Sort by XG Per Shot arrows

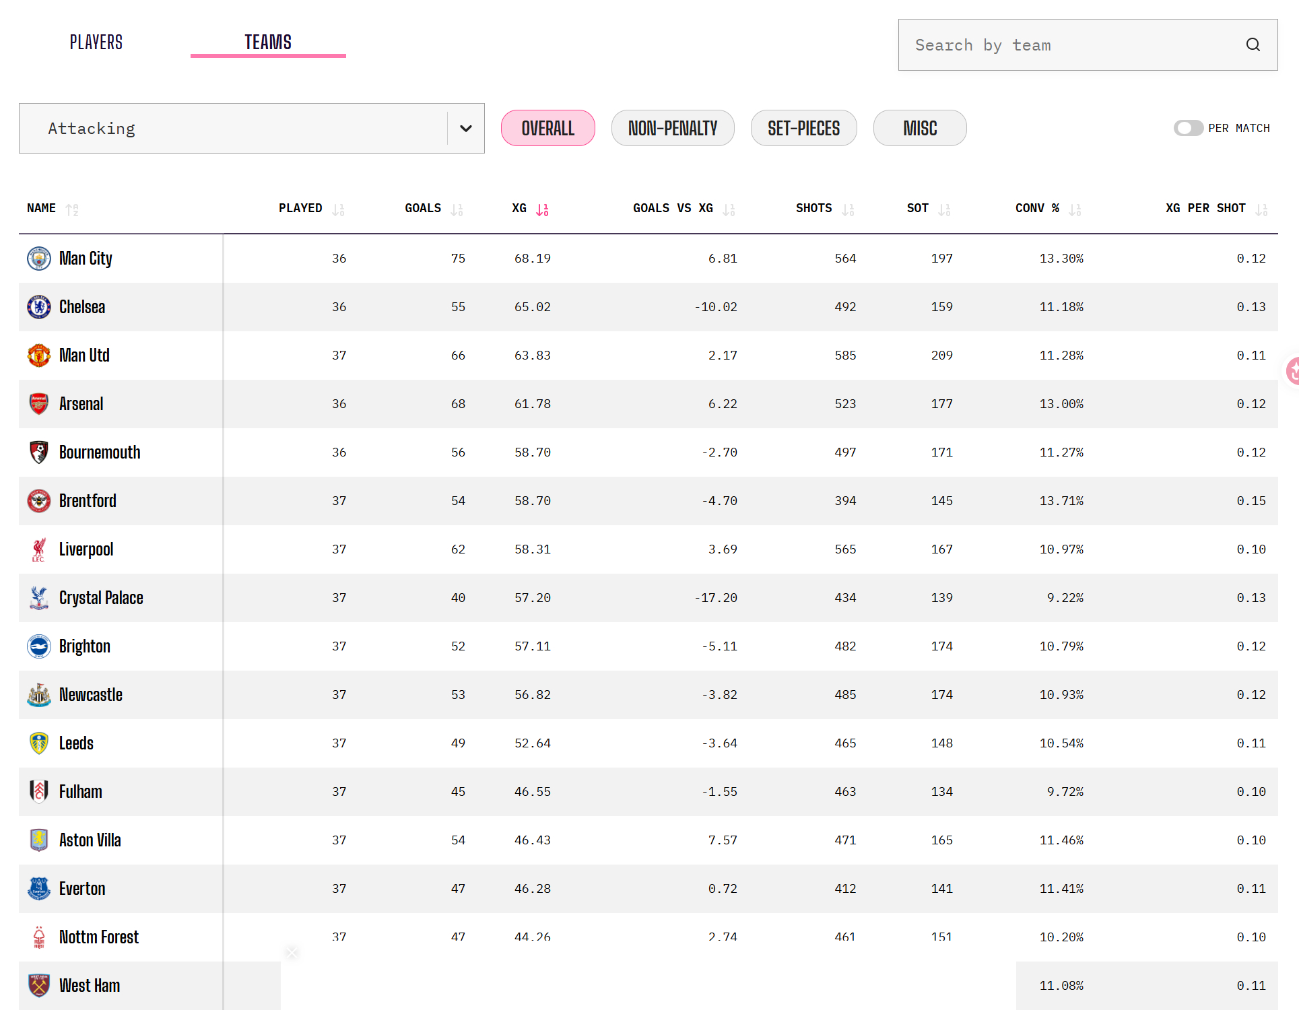tap(1261, 209)
